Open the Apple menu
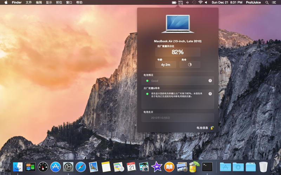The image size is (281, 175). (6, 2)
